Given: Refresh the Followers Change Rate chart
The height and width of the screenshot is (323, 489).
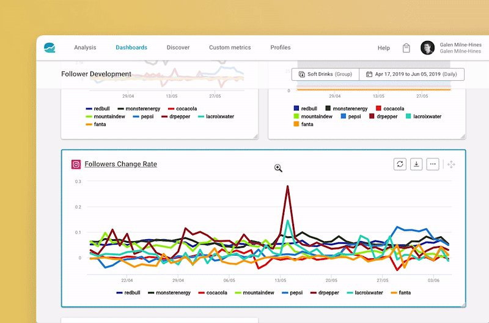Looking at the screenshot, I should [x=400, y=164].
